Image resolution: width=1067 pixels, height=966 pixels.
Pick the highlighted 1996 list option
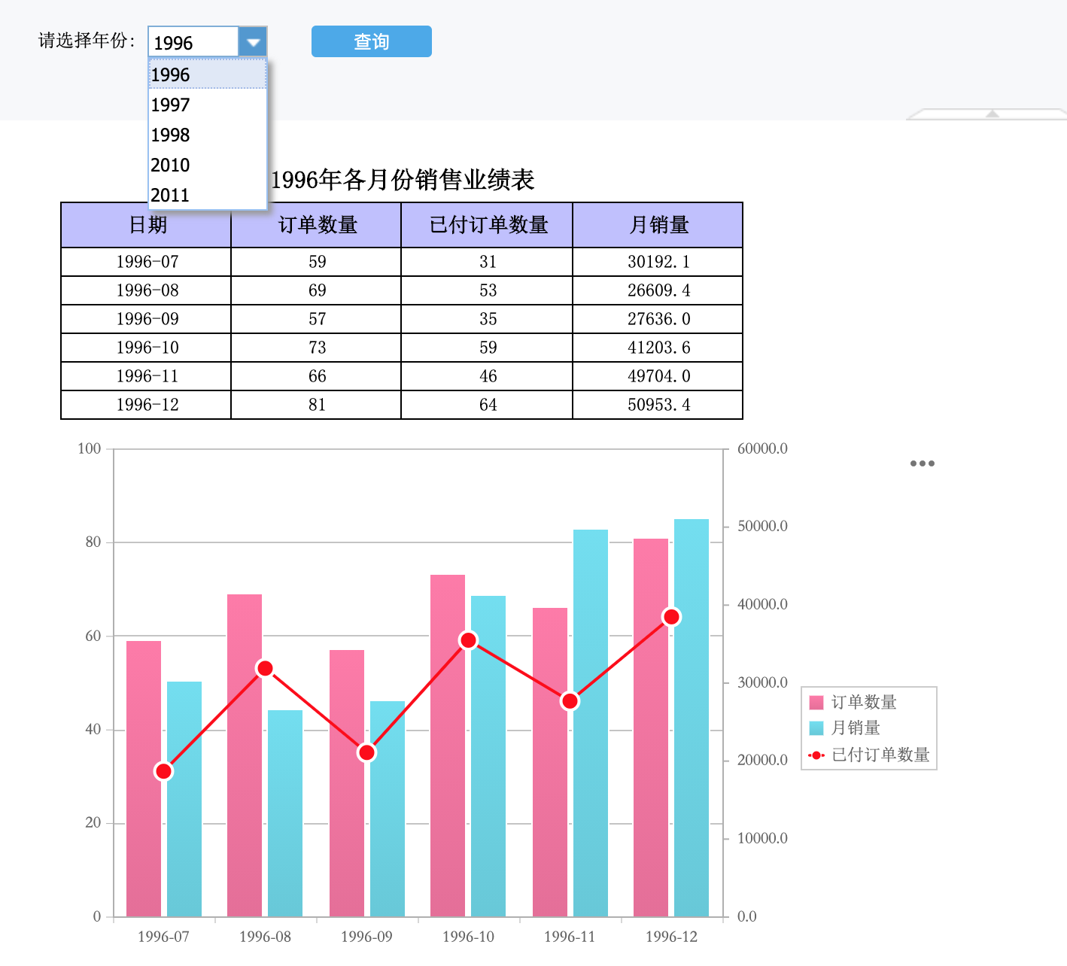[x=208, y=74]
